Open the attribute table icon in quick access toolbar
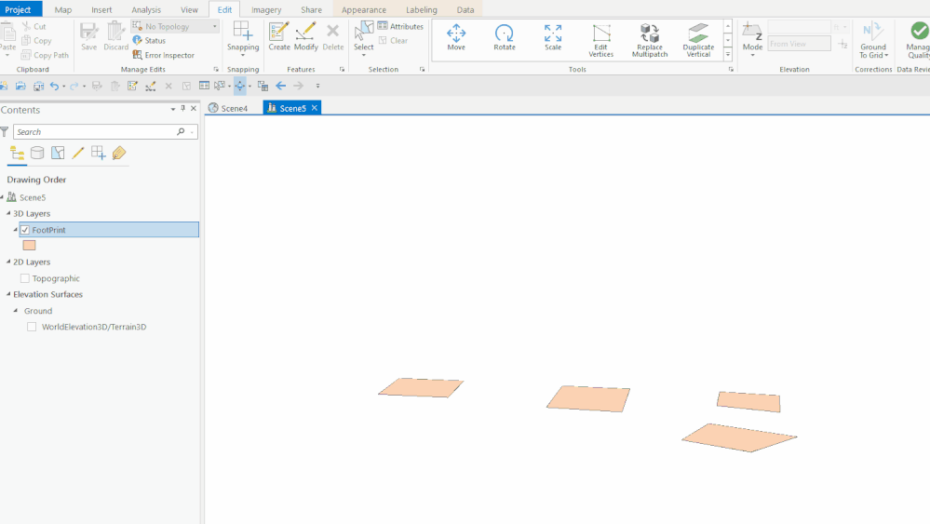The height and width of the screenshot is (524, 930). (204, 86)
